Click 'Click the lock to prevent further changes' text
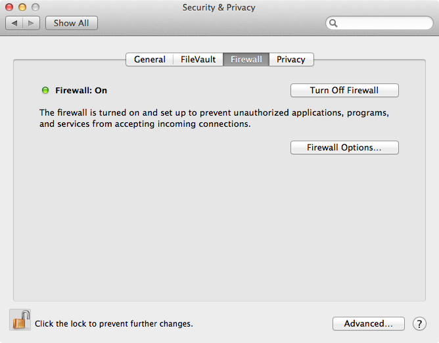Image resolution: width=439 pixels, height=343 pixels. click(114, 324)
